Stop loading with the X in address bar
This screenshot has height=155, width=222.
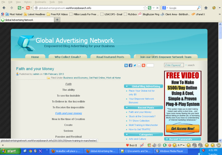coord(157,8)
